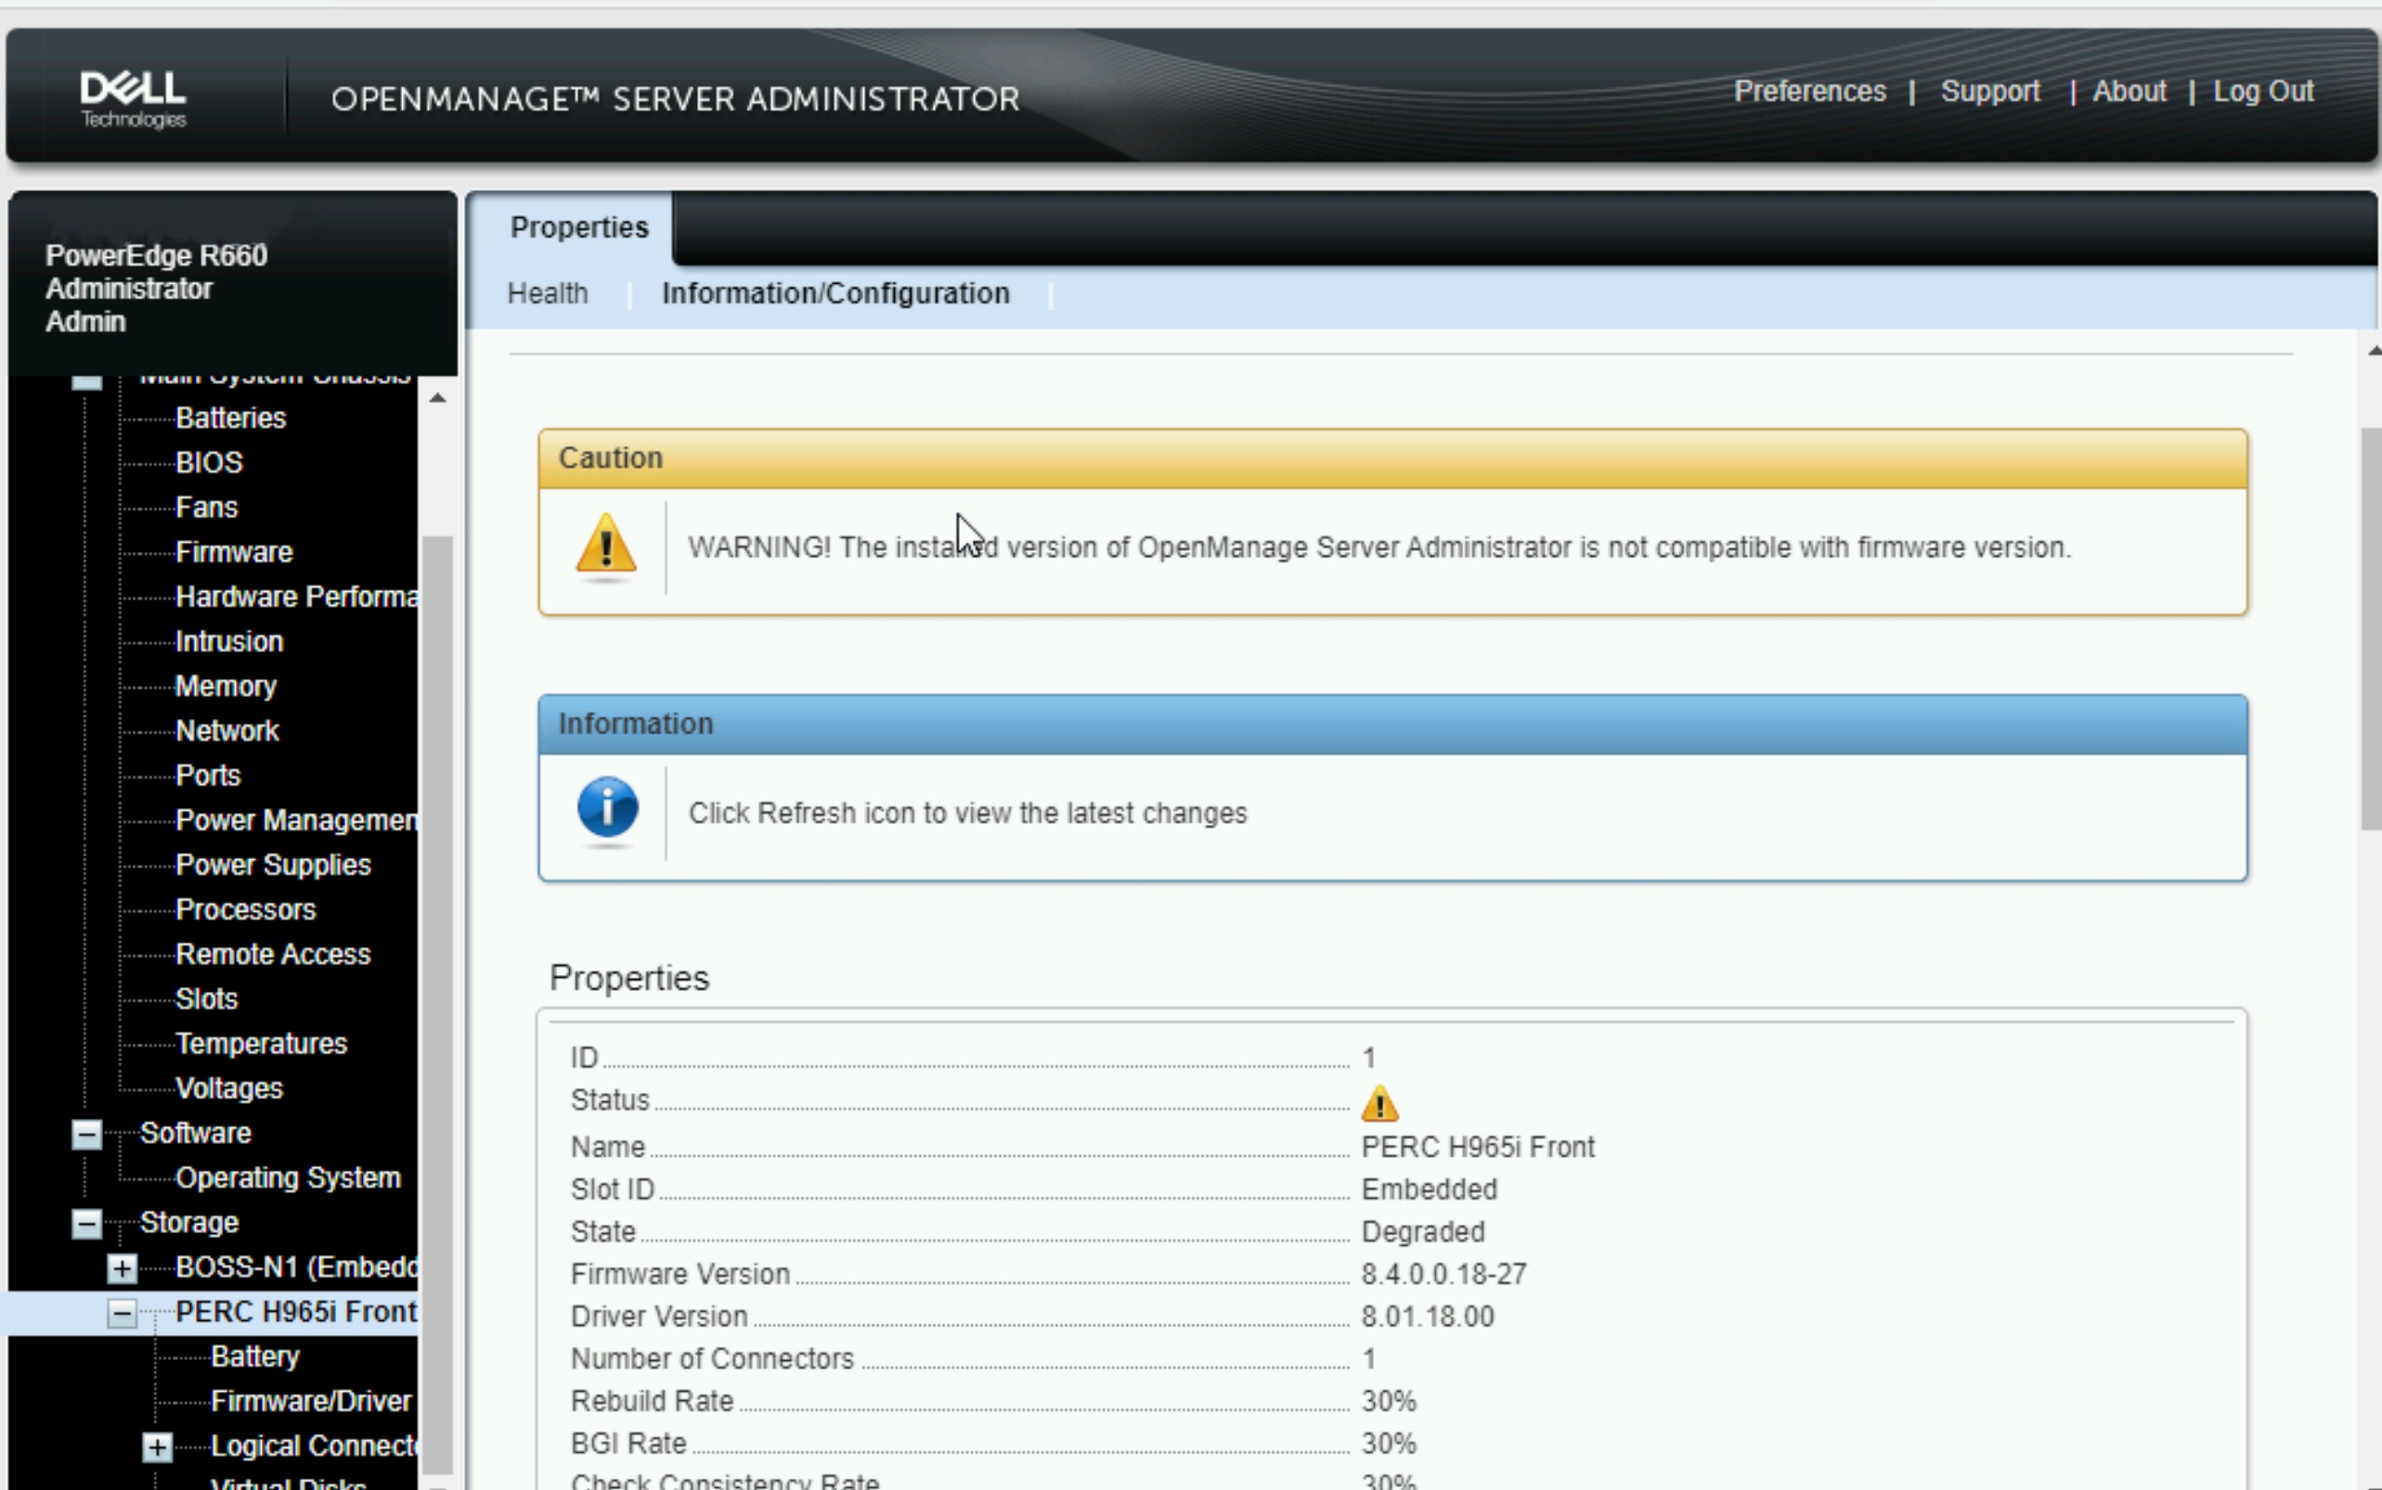This screenshot has width=2382, height=1490.
Task: Click the blue Information circle icon
Action: (x=606, y=810)
